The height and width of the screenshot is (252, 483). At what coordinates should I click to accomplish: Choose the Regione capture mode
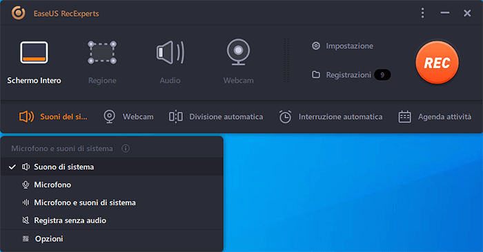point(102,63)
